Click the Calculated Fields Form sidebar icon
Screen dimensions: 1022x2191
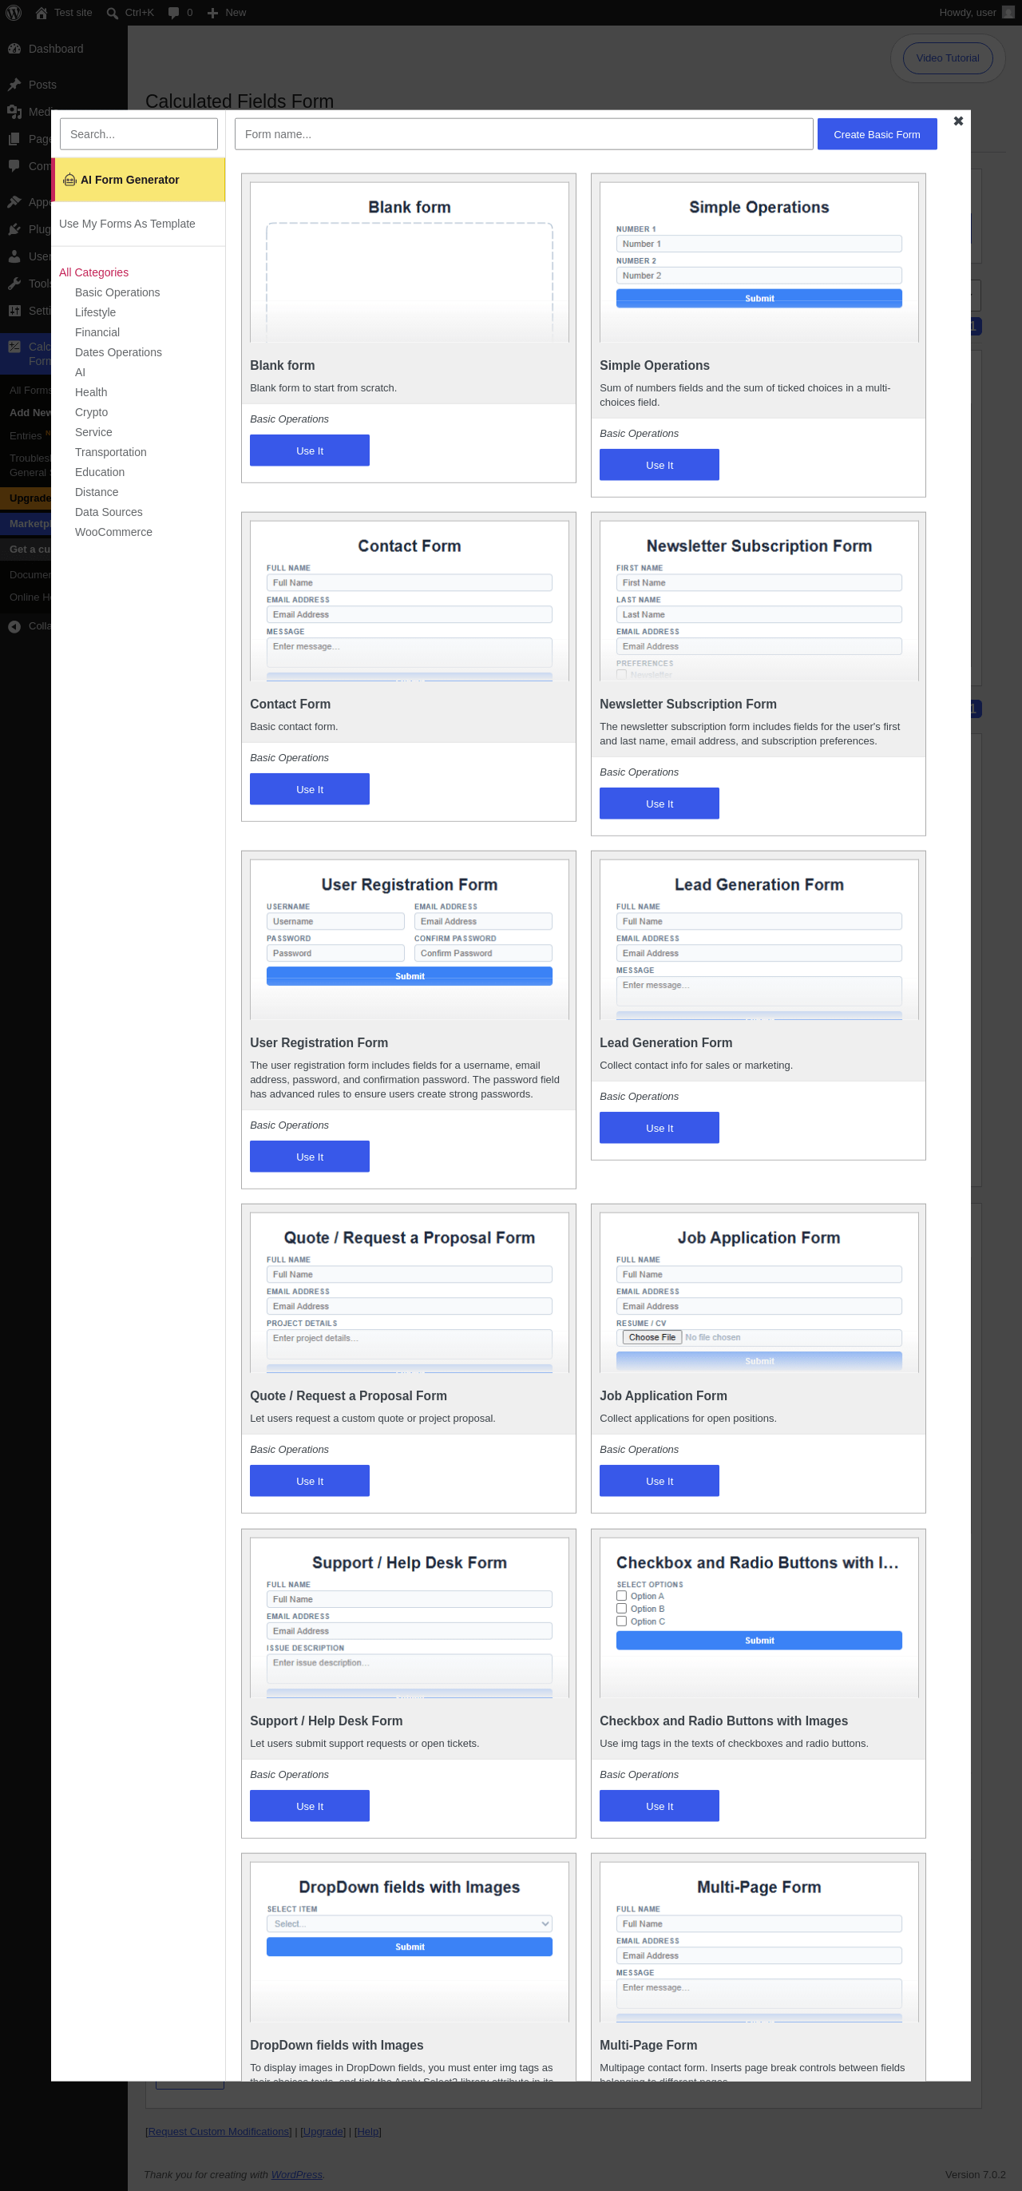(x=14, y=346)
